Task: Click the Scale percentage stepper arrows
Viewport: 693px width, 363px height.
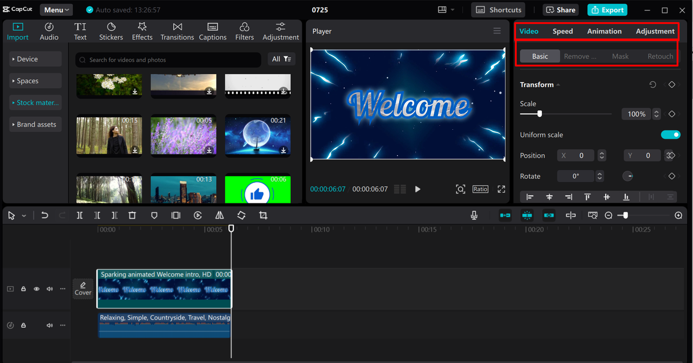Action: 657,114
